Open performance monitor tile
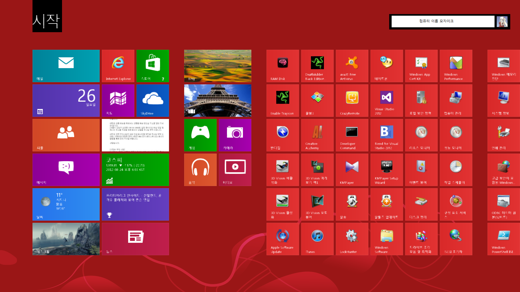The height and width of the screenshot is (292, 520). point(456,135)
